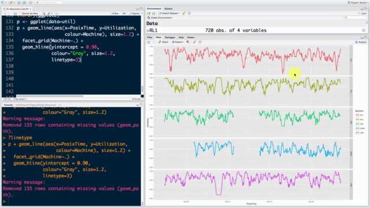
Task: Click the plot Zoom button
Action: pyautogui.click(x=163, y=42)
